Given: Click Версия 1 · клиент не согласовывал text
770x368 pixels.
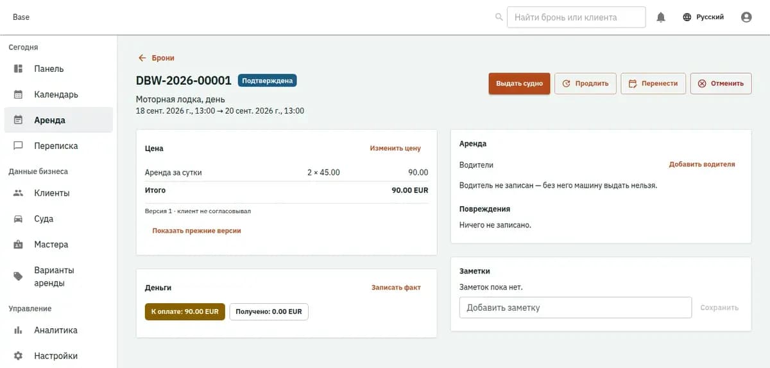Looking at the screenshot, I should [x=198, y=211].
